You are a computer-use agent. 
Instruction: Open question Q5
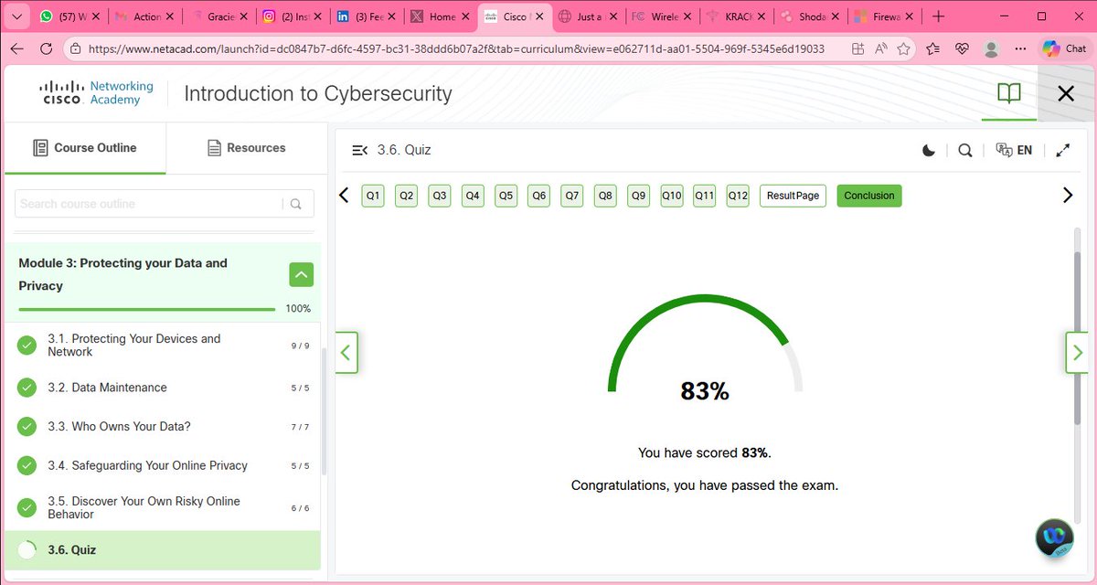click(506, 196)
